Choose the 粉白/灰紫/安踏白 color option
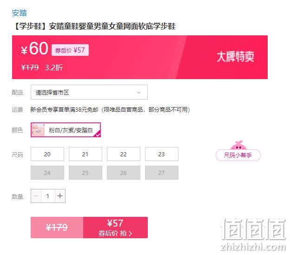Screen dimensions: 290x255 point(66,130)
